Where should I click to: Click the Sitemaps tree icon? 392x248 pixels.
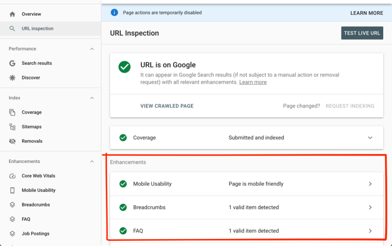tap(12, 127)
